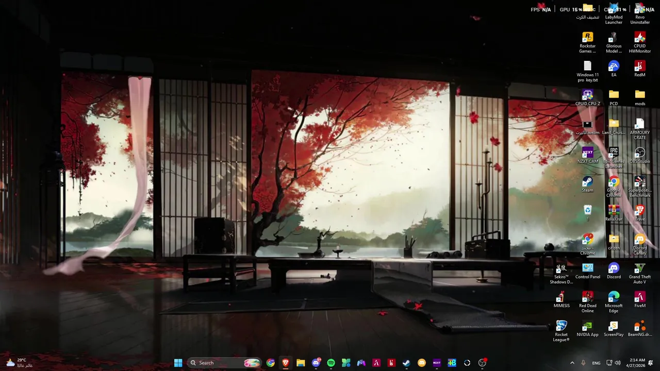Select the Land_Cruis... folder icon
The image size is (660, 371).
point(614,126)
